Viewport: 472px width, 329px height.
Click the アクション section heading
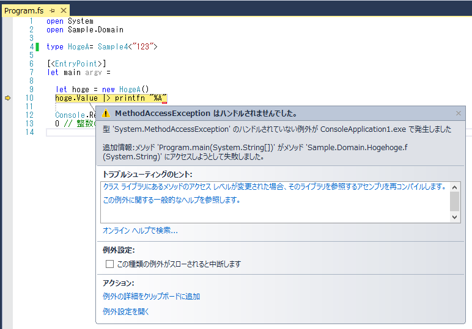click(118, 283)
